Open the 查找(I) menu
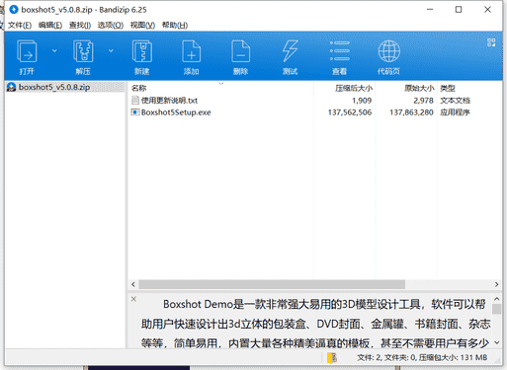The height and width of the screenshot is (370, 507). [x=80, y=26]
